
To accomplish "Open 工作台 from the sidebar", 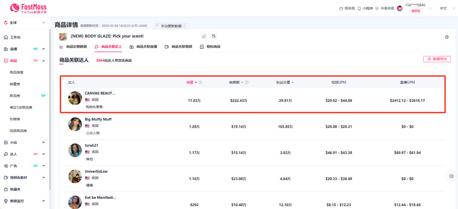I will tap(15, 37).
